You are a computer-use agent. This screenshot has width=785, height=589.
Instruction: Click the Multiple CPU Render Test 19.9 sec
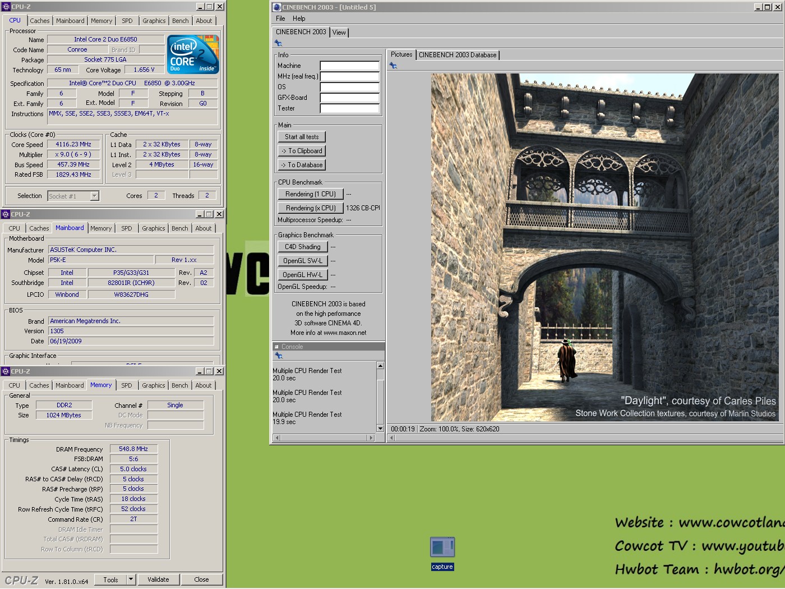(x=307, y=418)
